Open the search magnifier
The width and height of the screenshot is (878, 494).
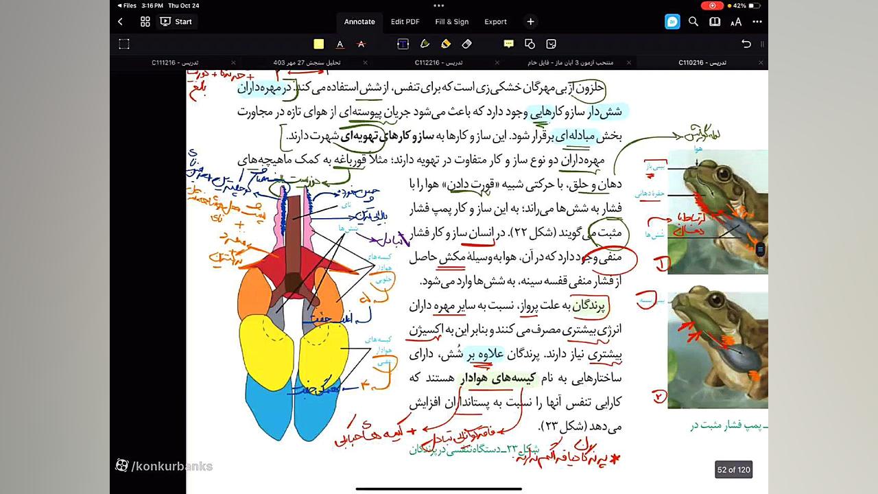tap(693, 22)
